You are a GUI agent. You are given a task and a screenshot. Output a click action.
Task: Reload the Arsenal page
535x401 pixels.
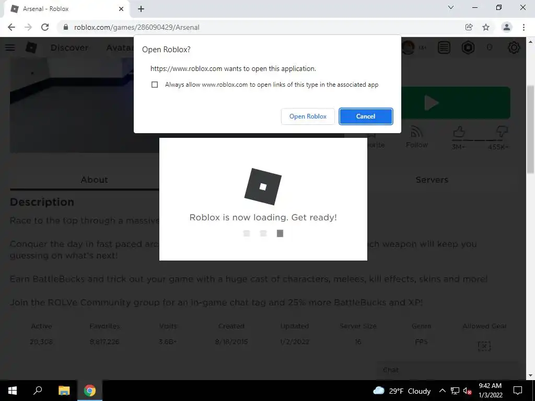tap(45, 27)
